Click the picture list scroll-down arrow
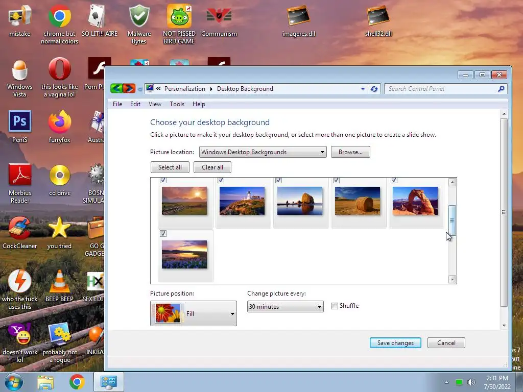The height and width of the screenshot is (392, 523). 453,279
